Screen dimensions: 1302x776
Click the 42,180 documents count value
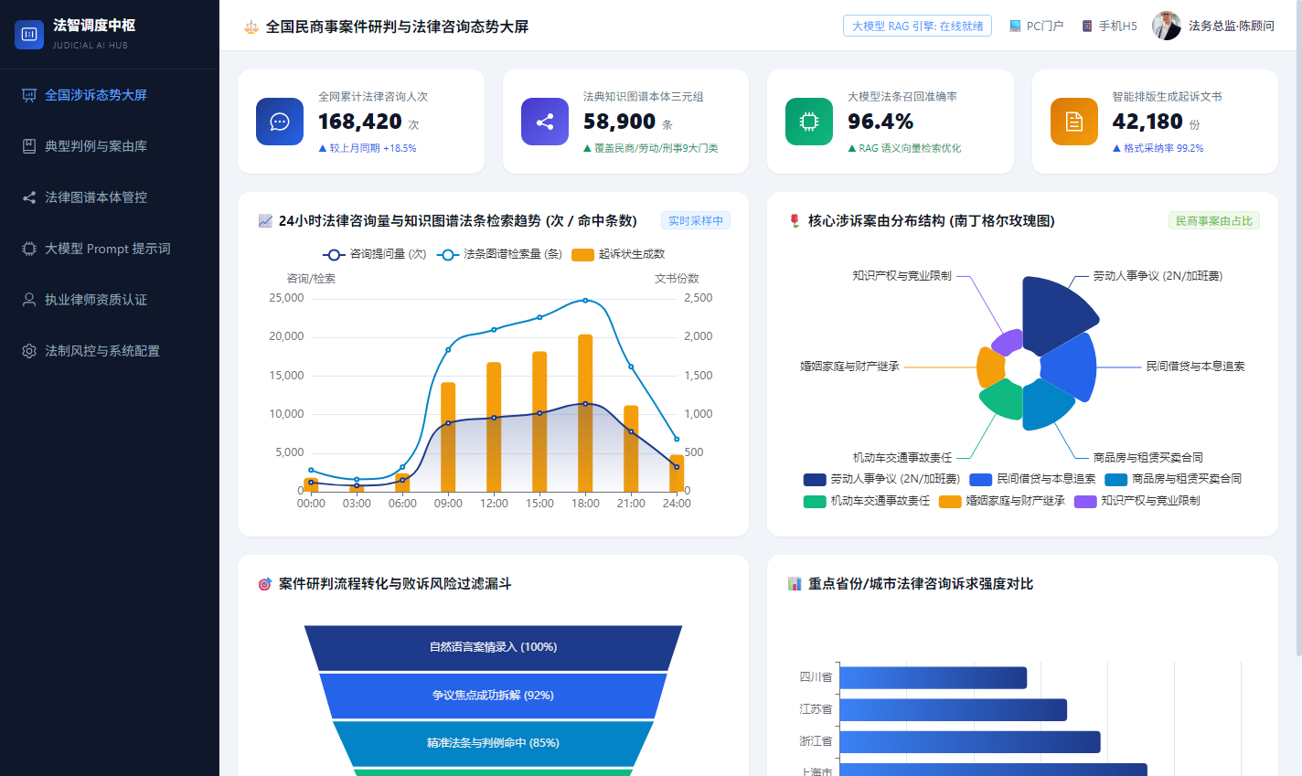tap(1147, 122)
